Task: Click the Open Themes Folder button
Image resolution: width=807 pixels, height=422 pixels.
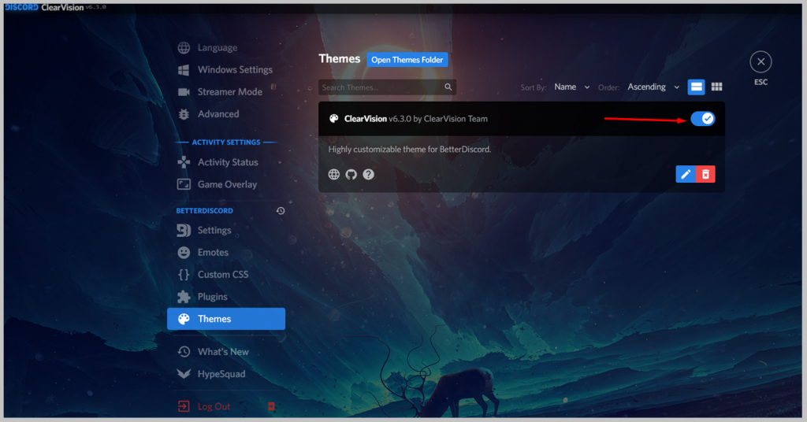Action: click(407, 60)
